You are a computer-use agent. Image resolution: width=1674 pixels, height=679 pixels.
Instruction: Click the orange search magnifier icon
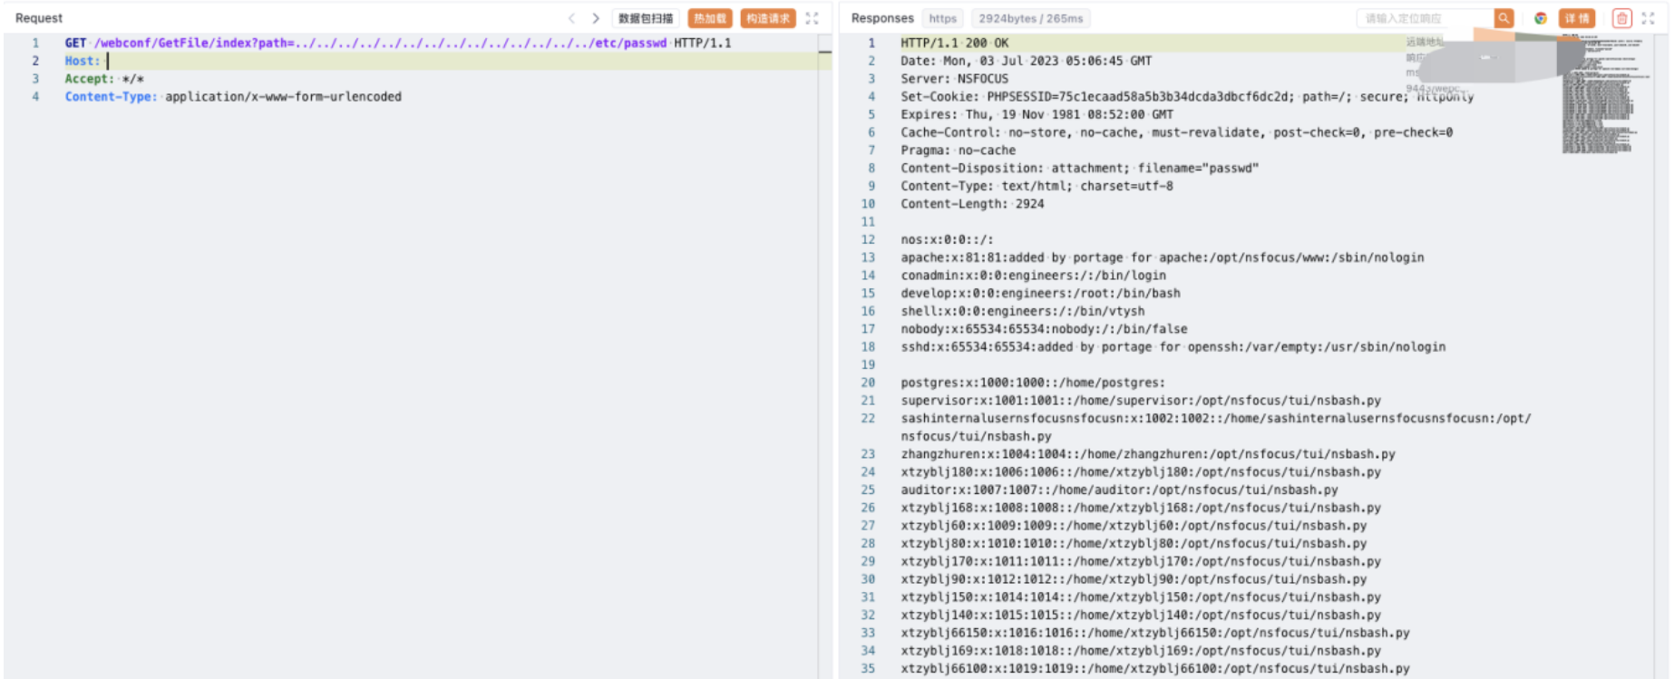tap(1504, 18)
